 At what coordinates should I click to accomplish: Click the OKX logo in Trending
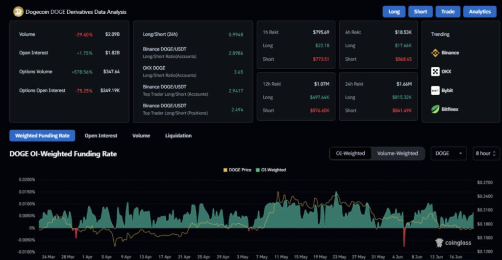point(435,72)
